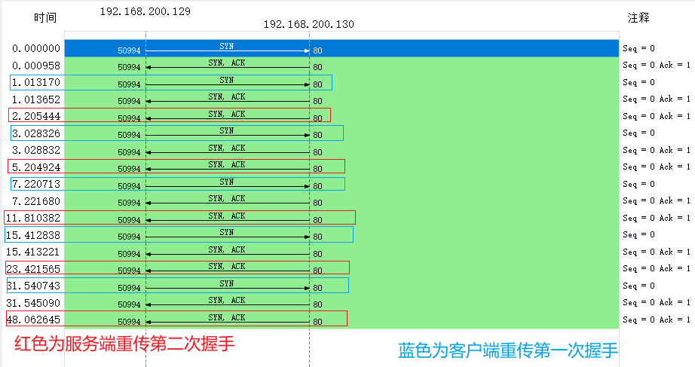This screenshot has width=695, height=367.
Task: Select the flow row at time 0.000000
Action: click(x=341, y=48)
